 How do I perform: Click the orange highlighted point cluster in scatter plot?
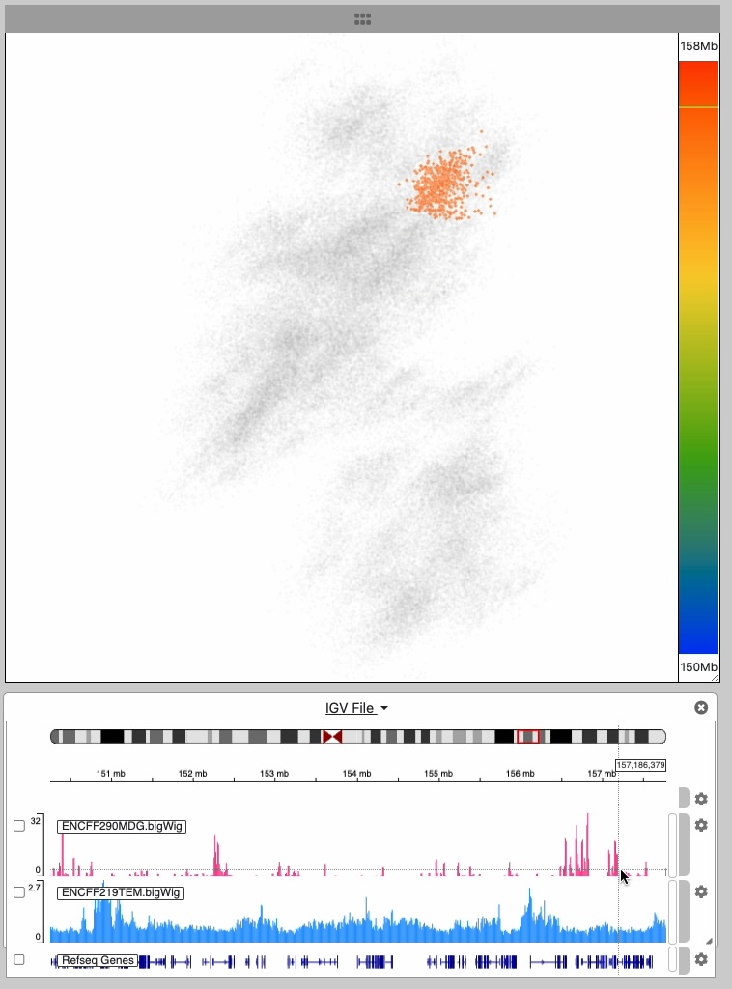pyautogui.click(x=441, y=184)
